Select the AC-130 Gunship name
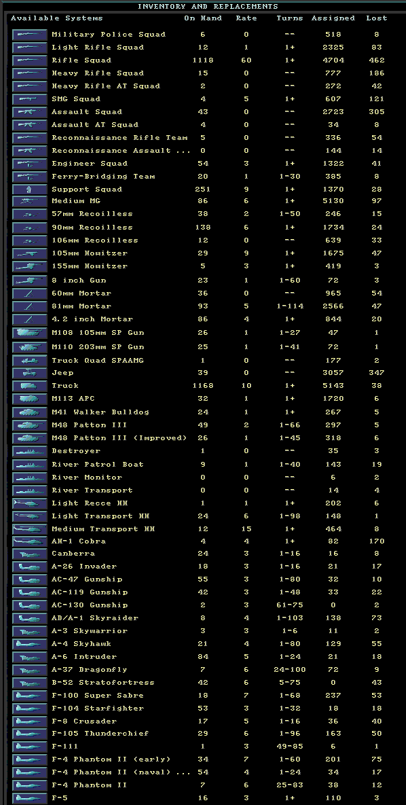406x805 pixels. pyautogui.click(x=90, y=605)
